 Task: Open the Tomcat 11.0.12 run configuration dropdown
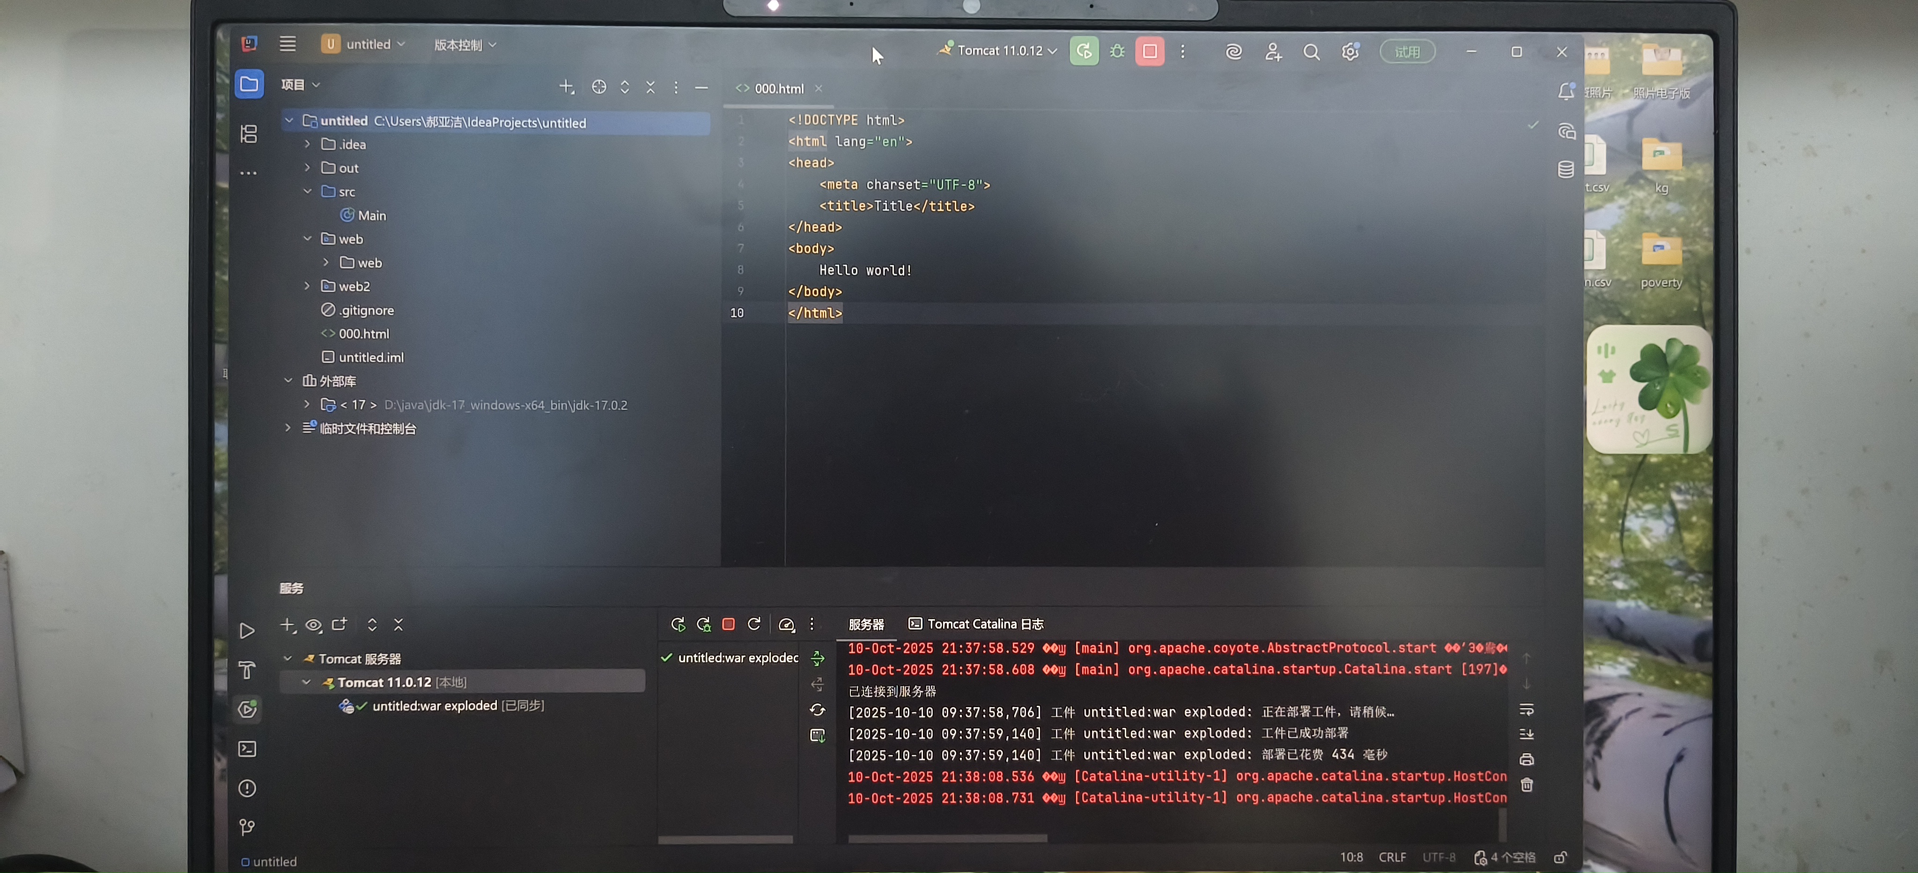coord(999,51)
